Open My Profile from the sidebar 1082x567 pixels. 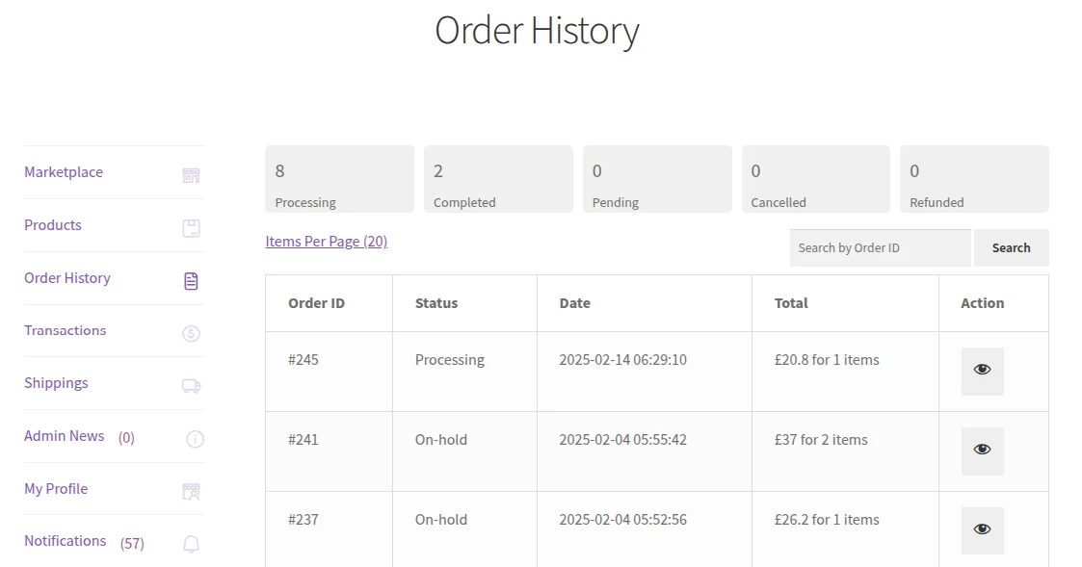(55, 488)
